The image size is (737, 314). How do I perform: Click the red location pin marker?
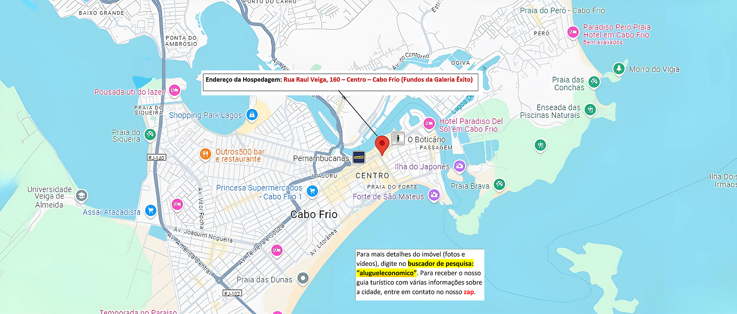382,144
